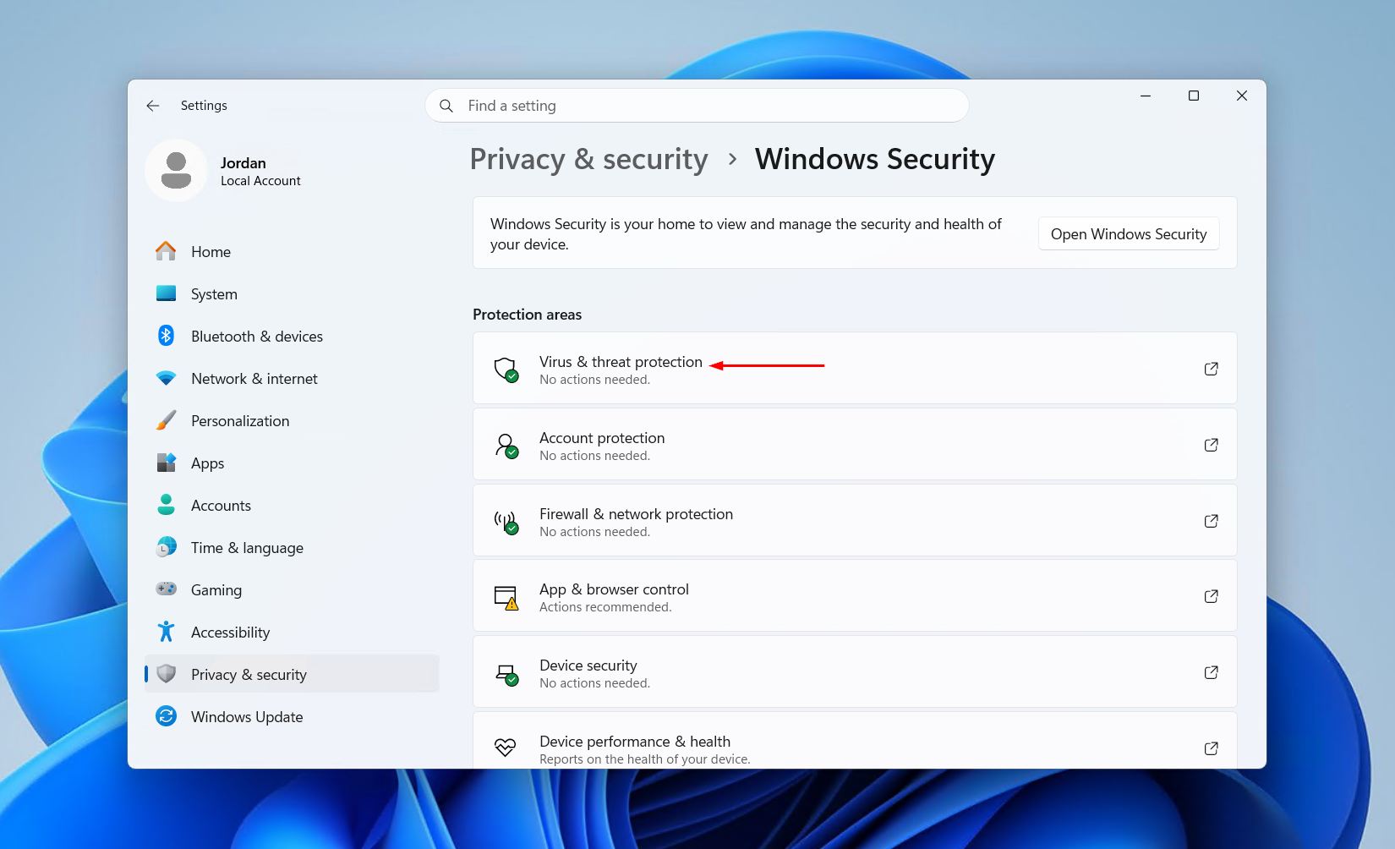Open external link for Firewall & network protection
The height and width of the screenshot is (849, 1395).
tap(1211, 521)
